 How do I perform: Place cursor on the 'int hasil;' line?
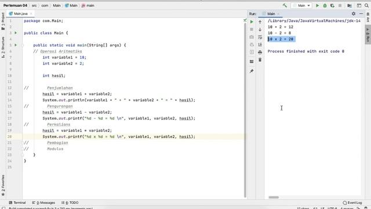click(x=54, y=75)
